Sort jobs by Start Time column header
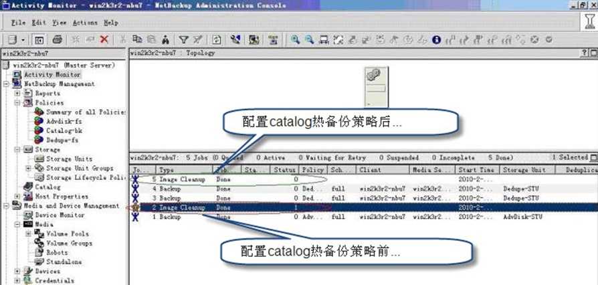Image resolution: width=598 pixels, height=285 pixels. [478, 170]
